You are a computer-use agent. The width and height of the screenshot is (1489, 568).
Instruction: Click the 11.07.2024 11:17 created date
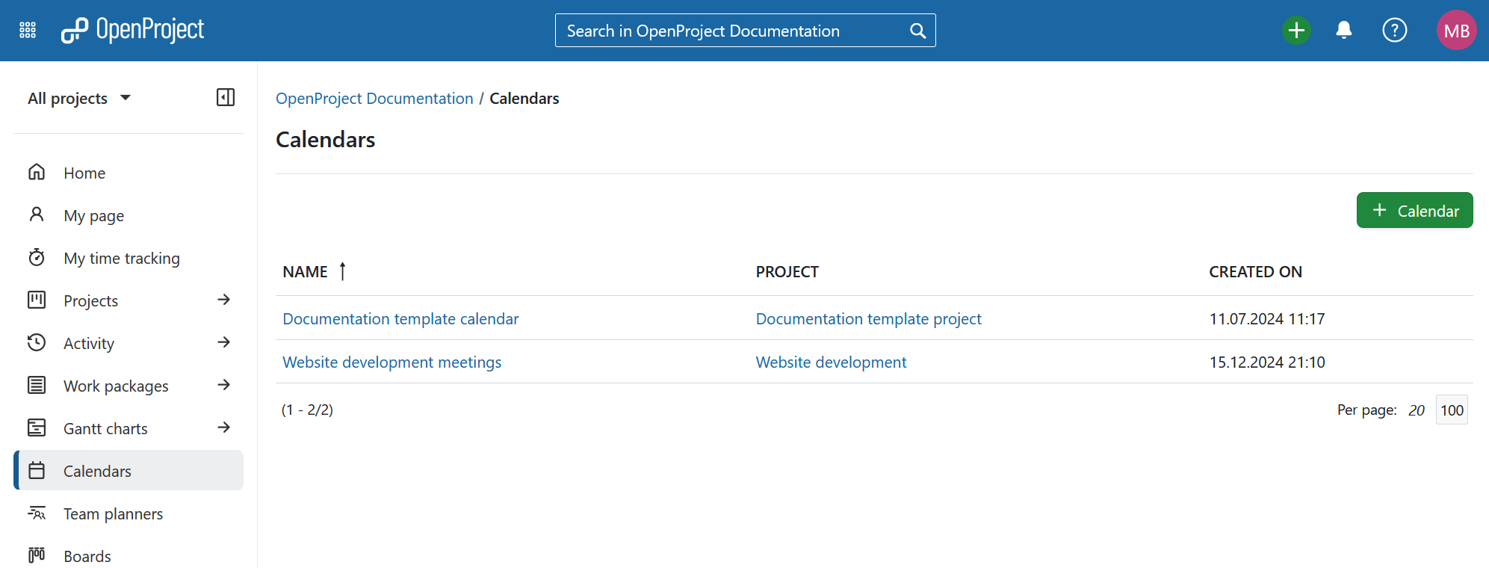(1267, 318)
